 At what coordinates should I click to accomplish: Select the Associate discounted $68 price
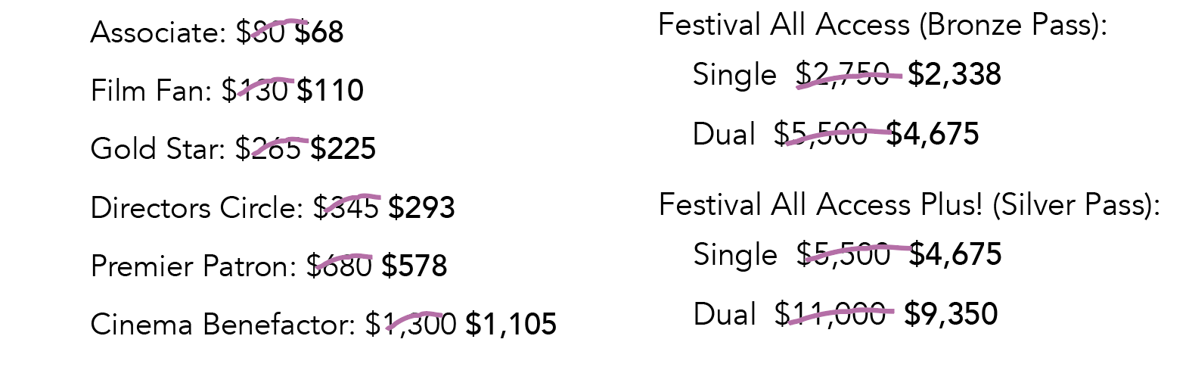pyautogui.click(x=318, y=33)
